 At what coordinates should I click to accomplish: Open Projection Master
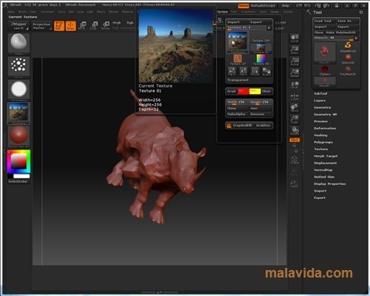(x=41, y=26)
